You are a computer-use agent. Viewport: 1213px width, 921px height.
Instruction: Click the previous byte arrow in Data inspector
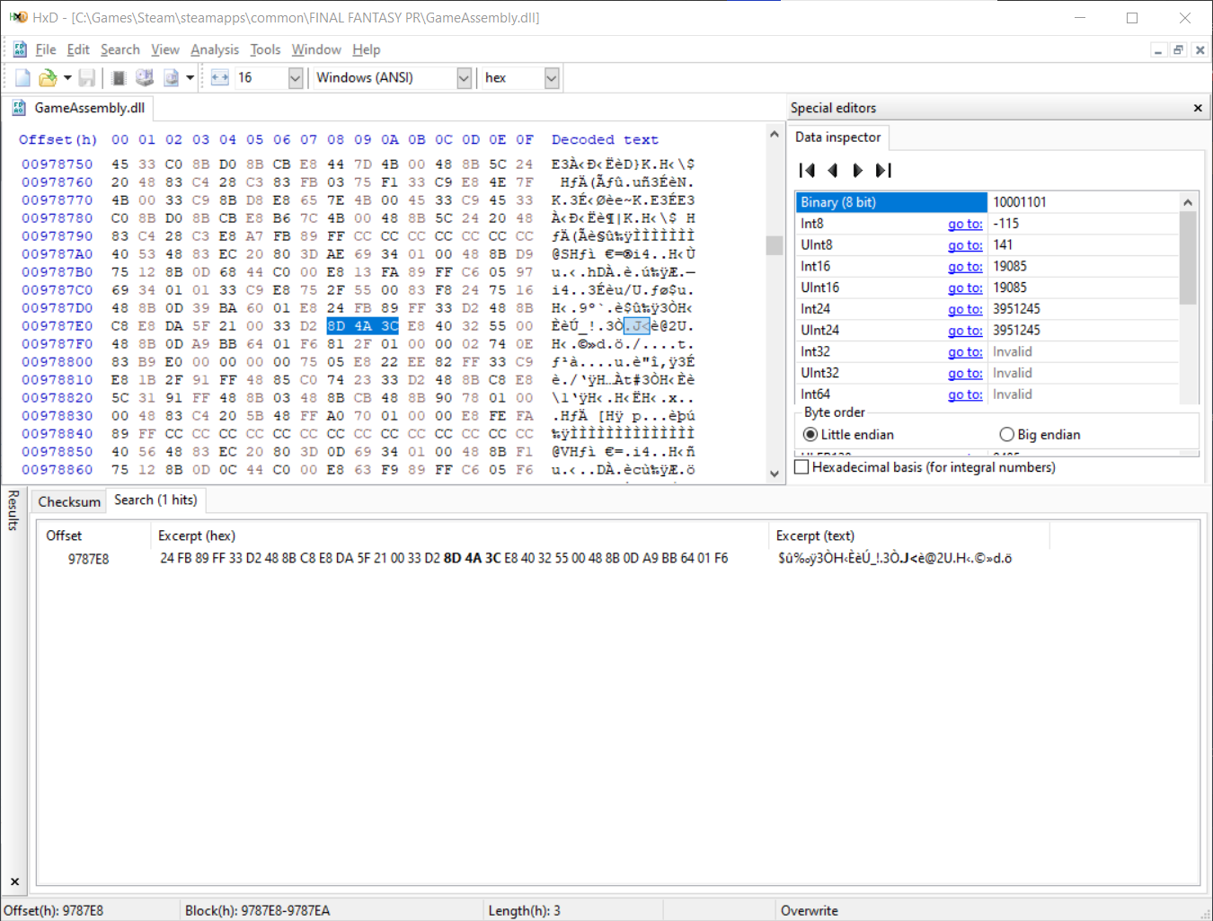point(833,170)
